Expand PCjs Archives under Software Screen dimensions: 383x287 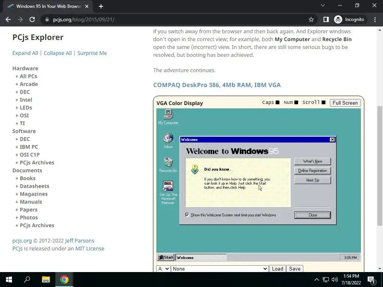coord(35,163)
